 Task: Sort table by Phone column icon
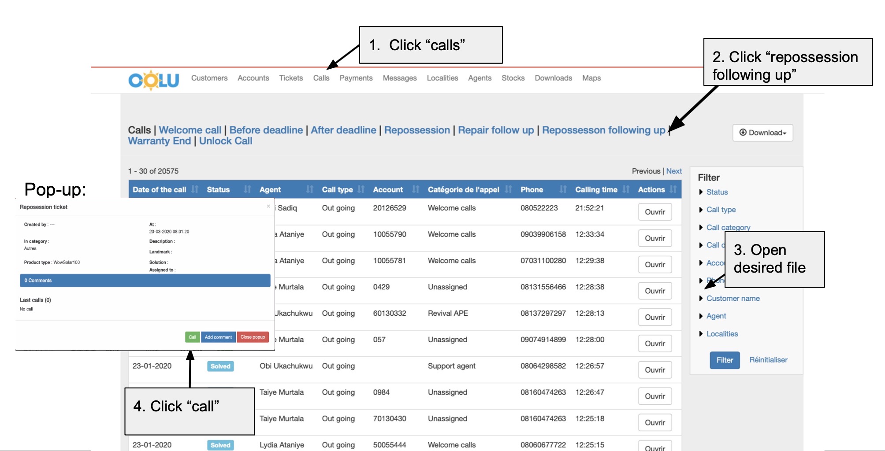tap(563, 189)
